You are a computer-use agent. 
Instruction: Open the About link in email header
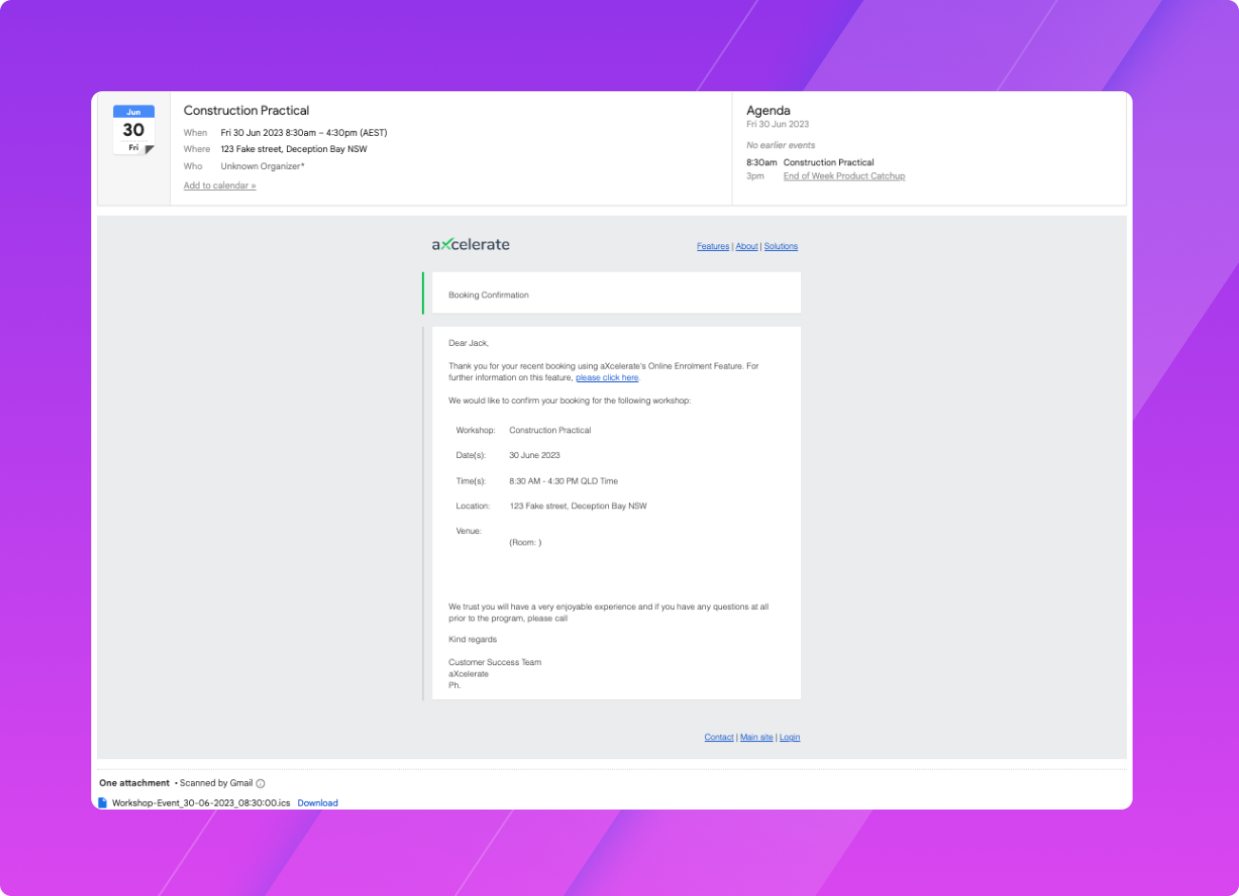pos(747,246)
